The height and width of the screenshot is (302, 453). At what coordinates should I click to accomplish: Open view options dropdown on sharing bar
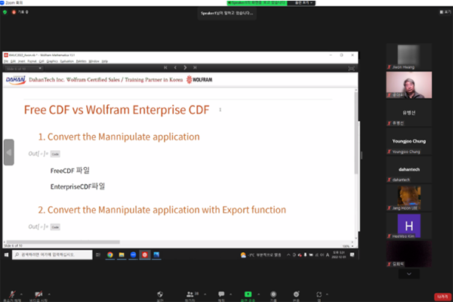pyautogui.click(x=304, y=3)
